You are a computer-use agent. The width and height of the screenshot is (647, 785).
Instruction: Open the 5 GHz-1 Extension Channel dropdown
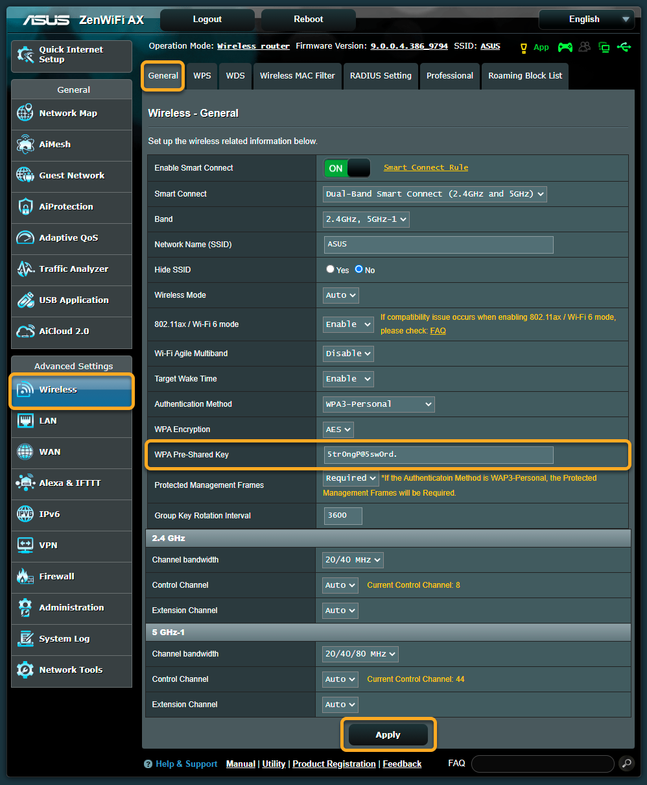pos(340,705)
